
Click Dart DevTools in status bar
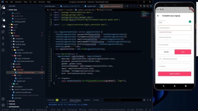pos(72,110)
